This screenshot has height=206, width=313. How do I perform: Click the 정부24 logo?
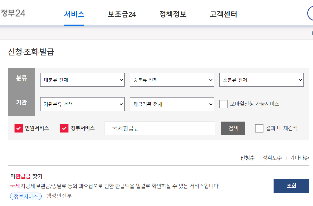[x=13, y=13]
